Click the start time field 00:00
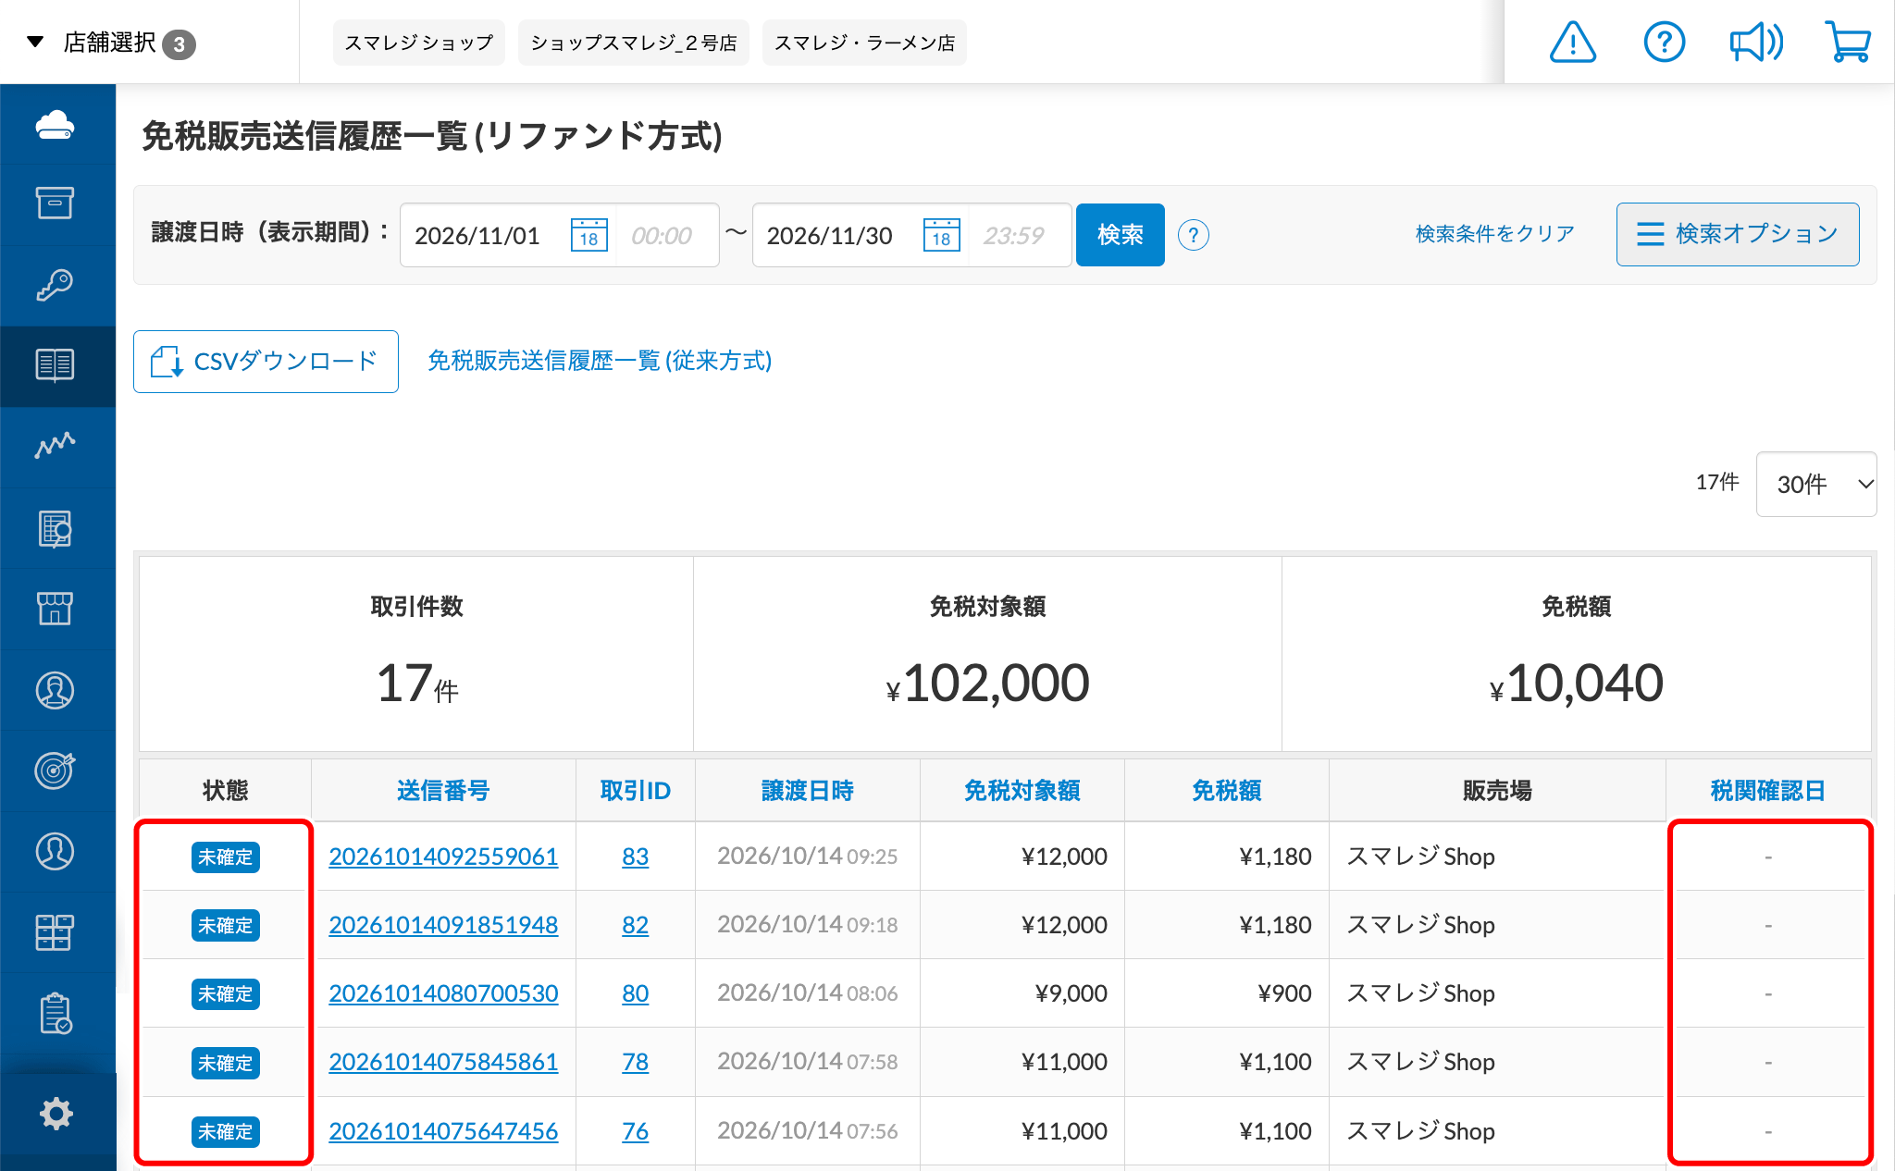Viewport: 1895px width, 1171px height. [x=666, y=236]
